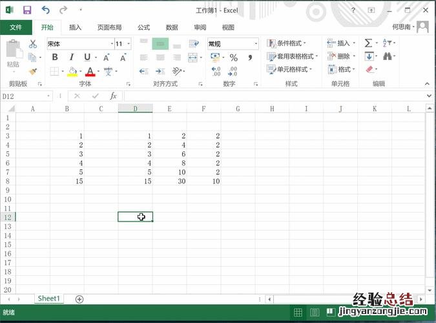This screenshot has height=323, width=436.
Task: Click the Insert Function fx button
Action: (x=113, y=96)
